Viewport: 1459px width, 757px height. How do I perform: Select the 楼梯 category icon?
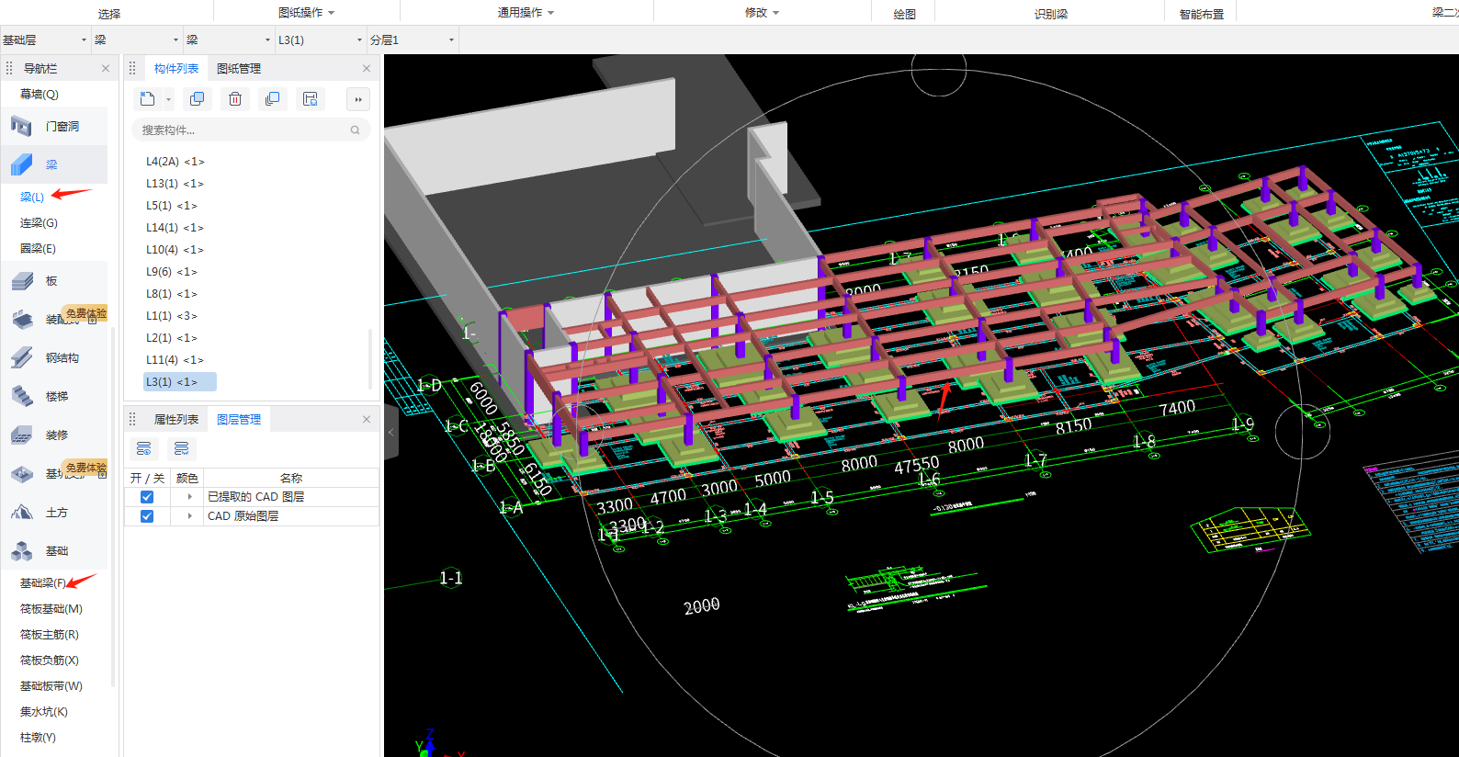22,396
